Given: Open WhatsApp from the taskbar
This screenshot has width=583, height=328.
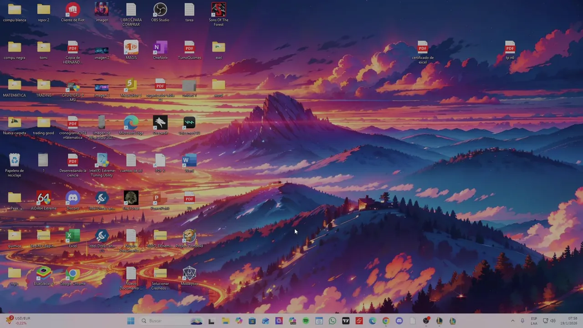Looking at the screenshot, I should coord(332,321).
